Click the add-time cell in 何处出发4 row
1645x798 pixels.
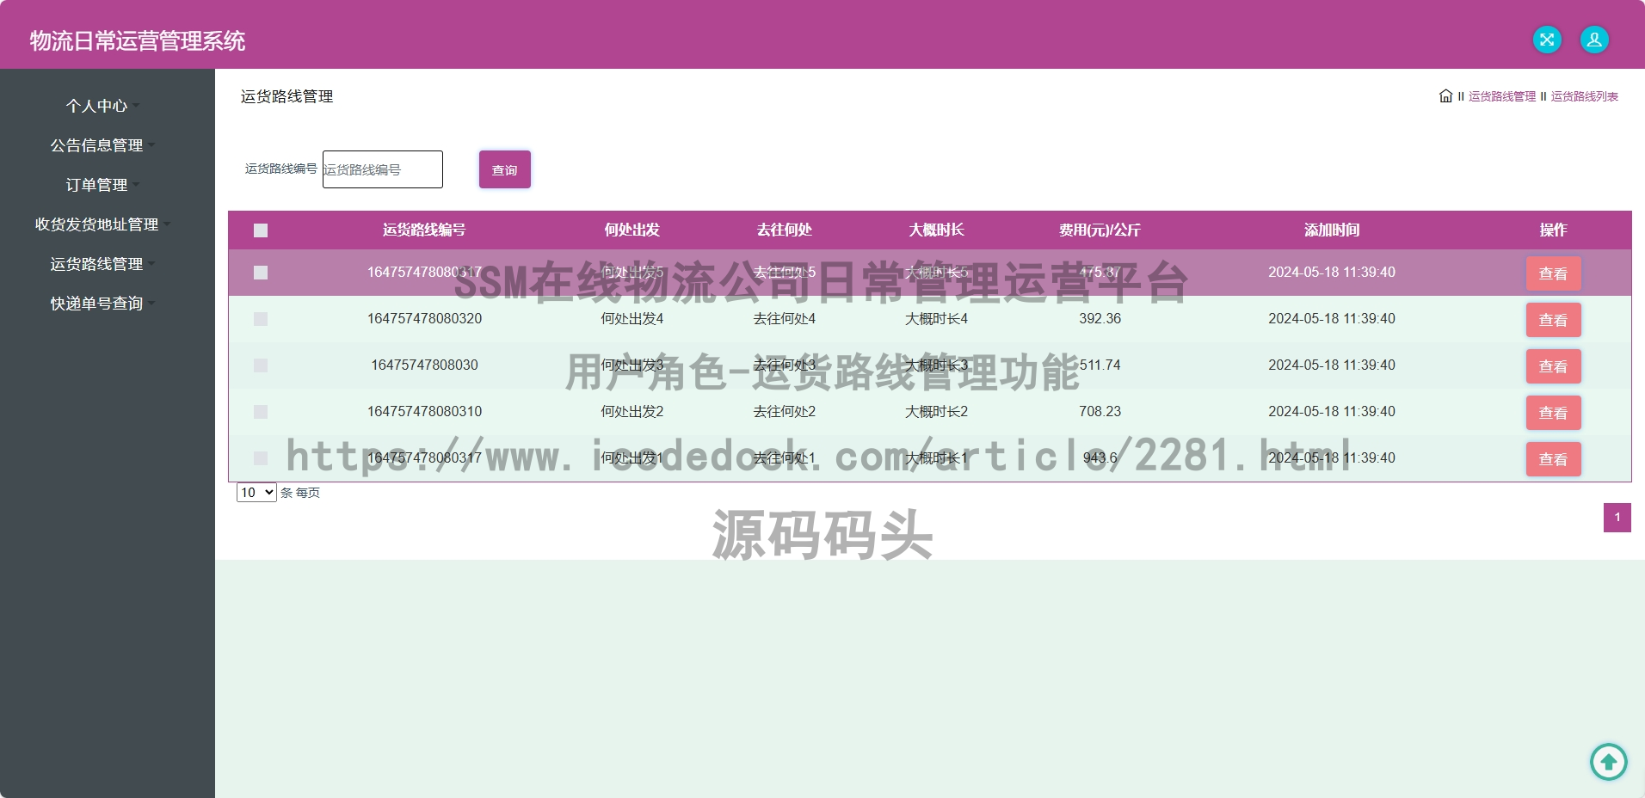click(x=1332, y=318)
